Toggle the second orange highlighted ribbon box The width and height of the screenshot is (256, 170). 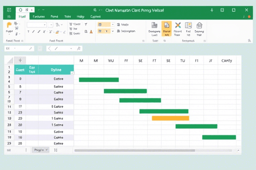click(x=104, y=31)
